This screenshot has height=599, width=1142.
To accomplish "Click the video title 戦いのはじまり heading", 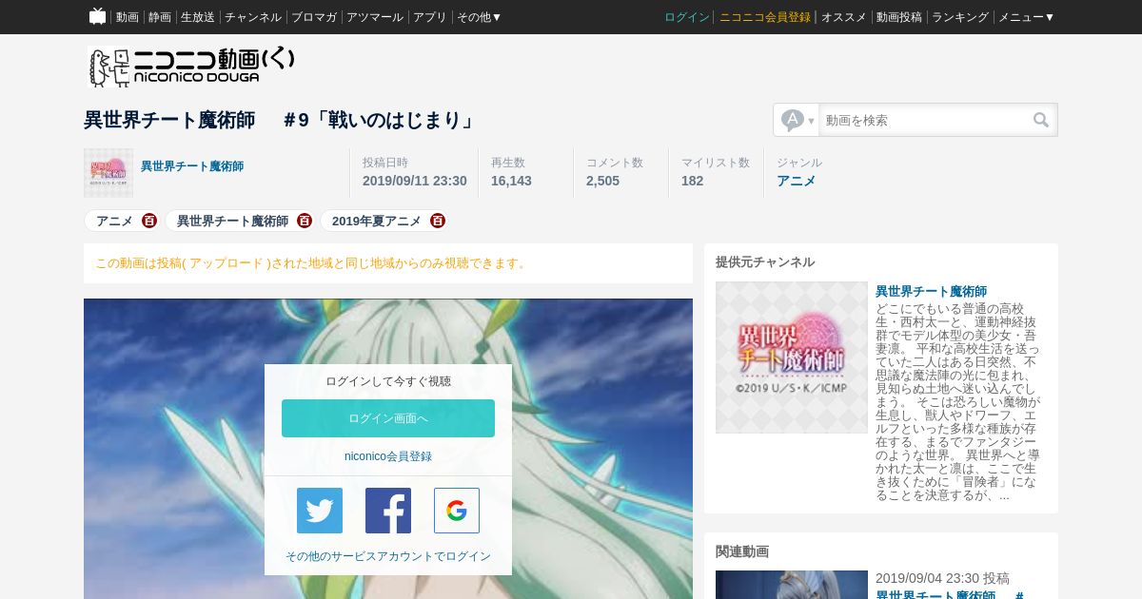I will (279, 120).
